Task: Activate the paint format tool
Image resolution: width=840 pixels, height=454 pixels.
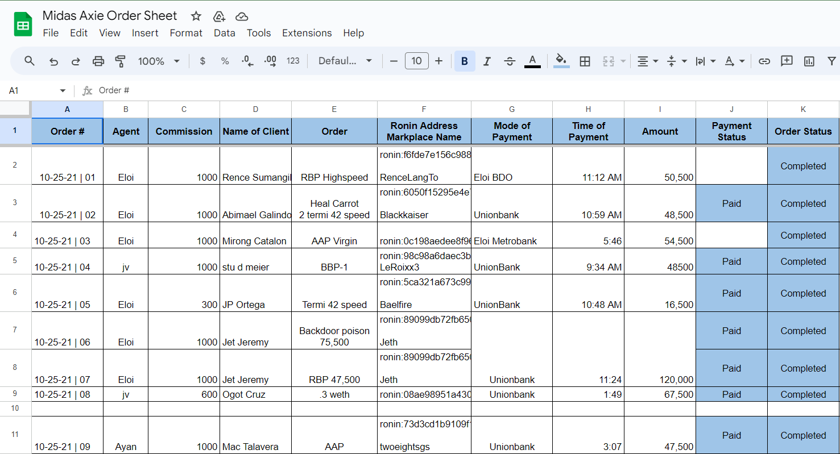Action: [121, 61]
